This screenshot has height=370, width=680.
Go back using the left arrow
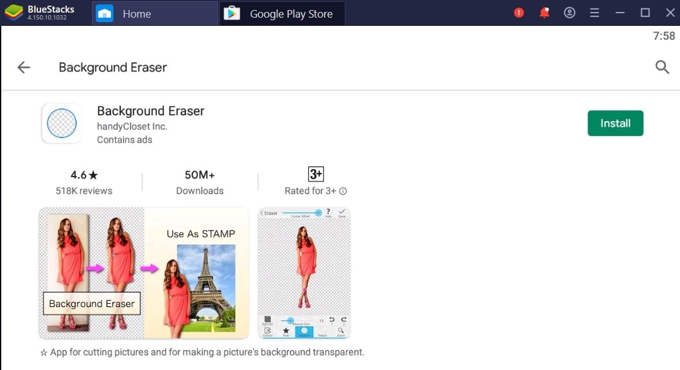coord(23,67)
